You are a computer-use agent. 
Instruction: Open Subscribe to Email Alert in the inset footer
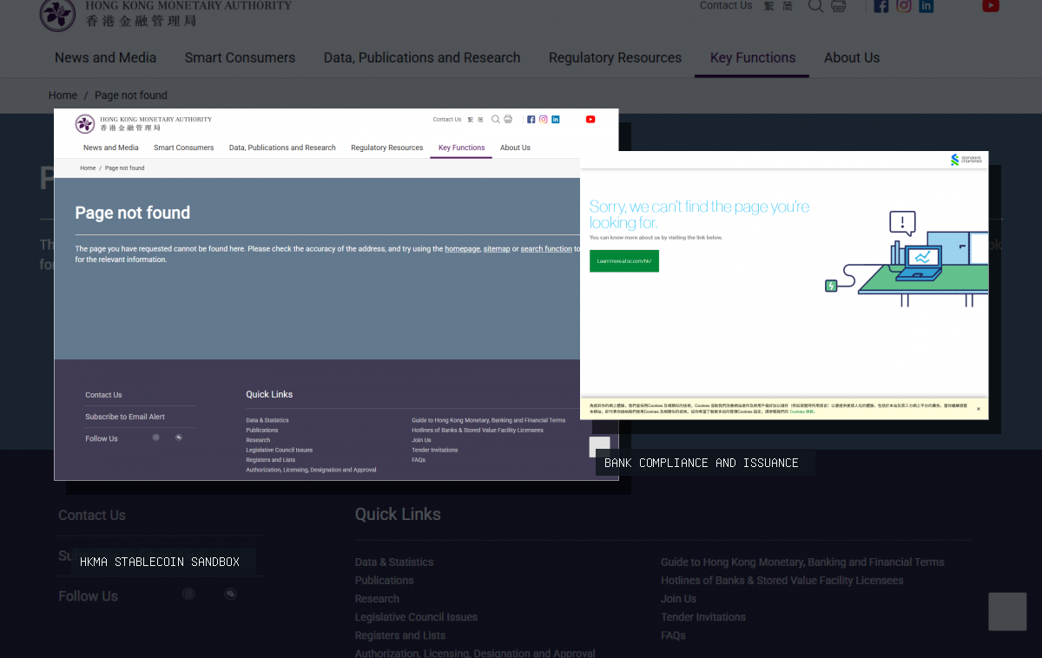(x=125, y=417)
